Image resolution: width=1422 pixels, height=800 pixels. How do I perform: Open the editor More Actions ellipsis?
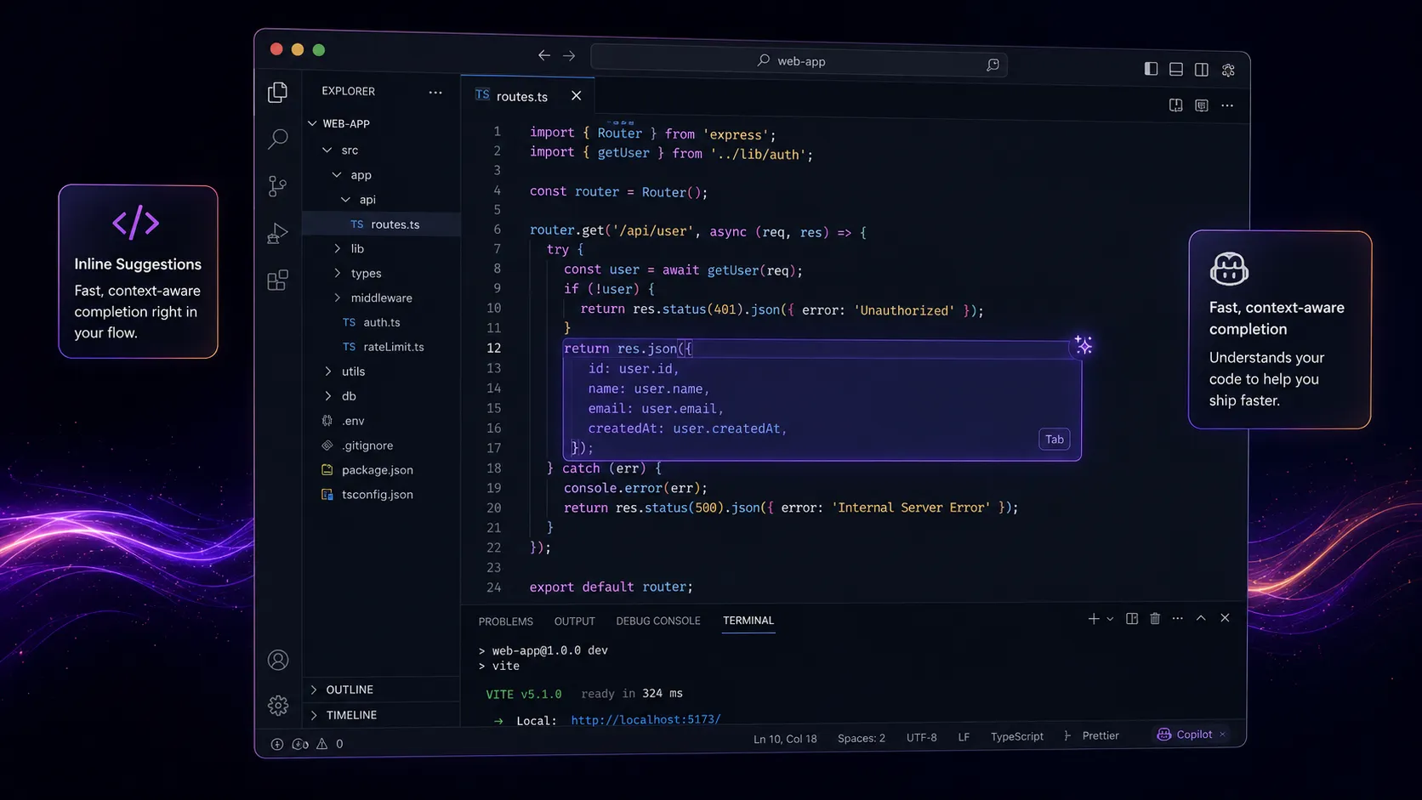[1227, 105]
